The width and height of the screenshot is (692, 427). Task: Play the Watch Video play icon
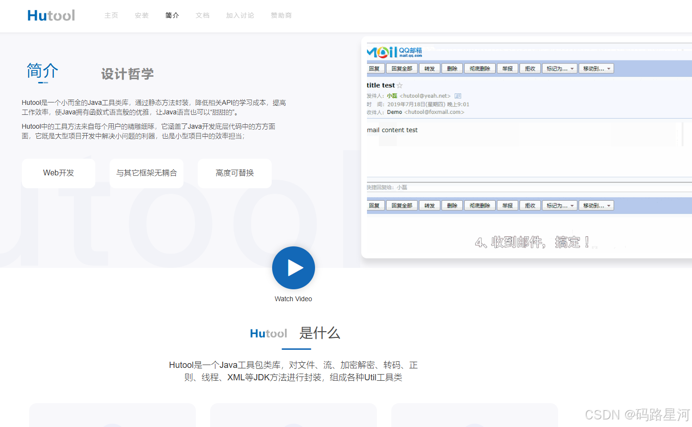tap(293, 268)
